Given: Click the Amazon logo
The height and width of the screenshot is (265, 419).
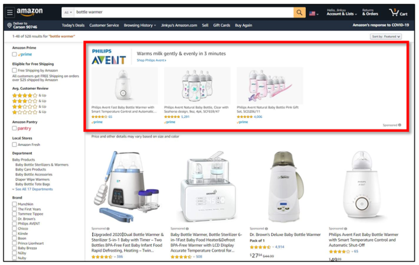Looking at the screenshot, I should coord(30,12).
